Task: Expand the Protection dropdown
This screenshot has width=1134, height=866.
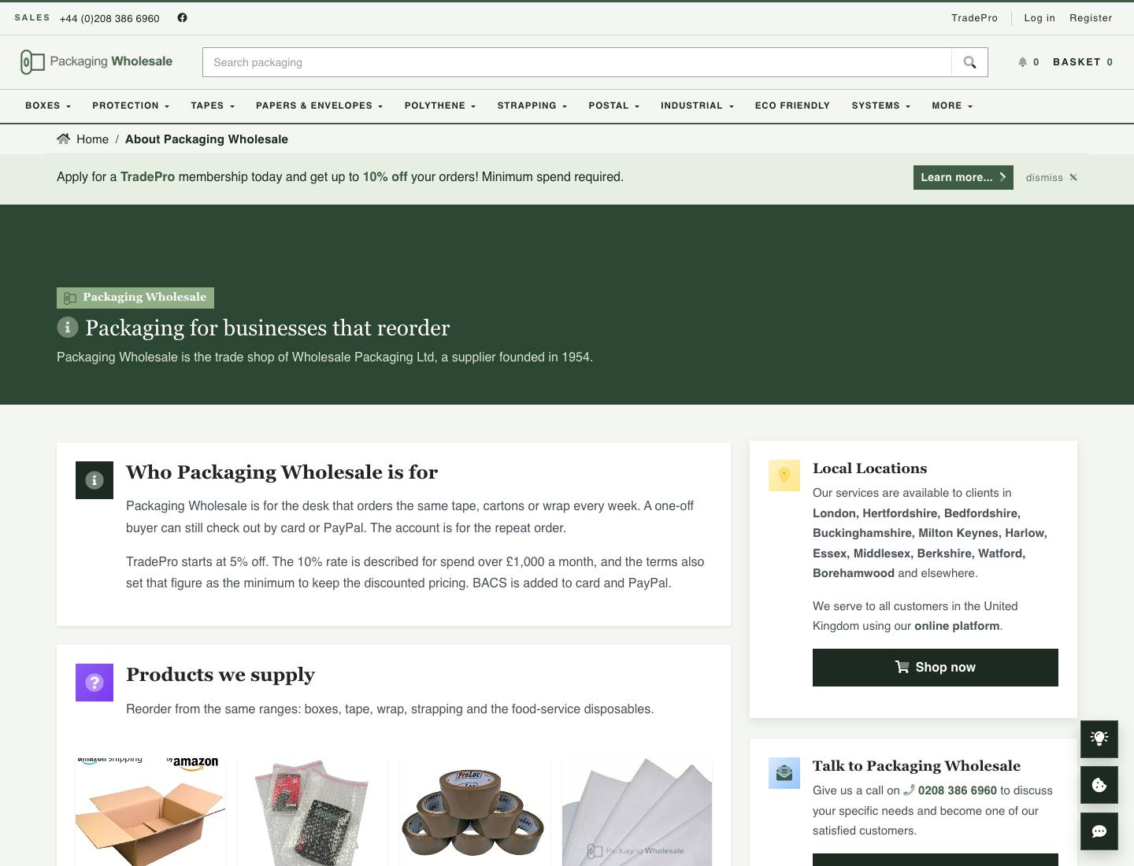Action: click(131, 105)
